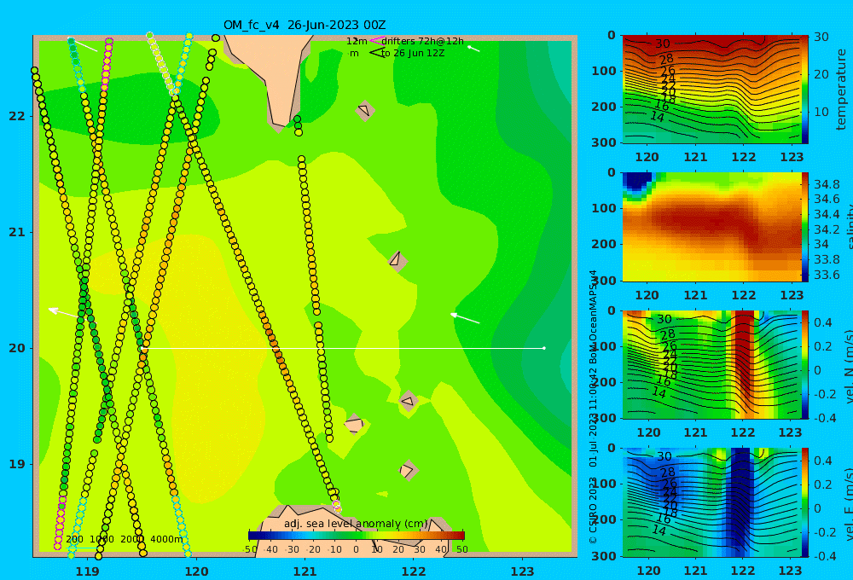
Task: Click longitude tick 122 below the main map
Action: click(x=414, y=571)
